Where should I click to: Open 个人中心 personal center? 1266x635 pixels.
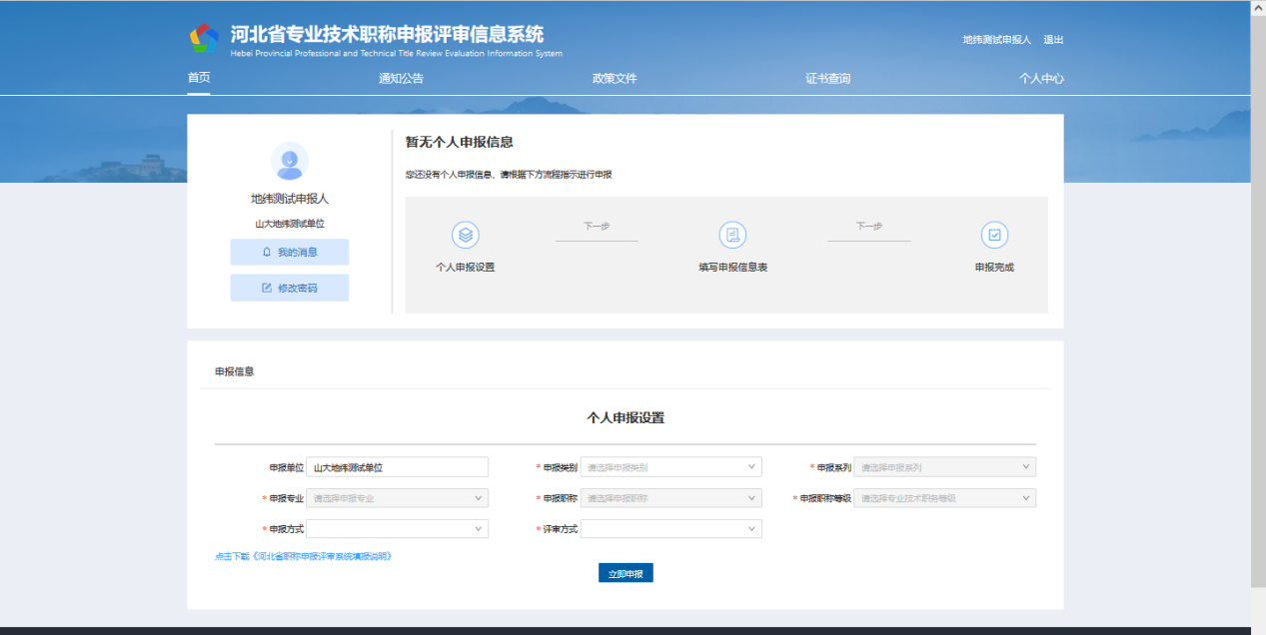[1041, 78]
